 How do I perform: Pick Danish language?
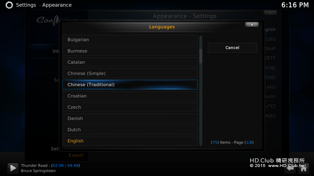(x=130, y=118)
